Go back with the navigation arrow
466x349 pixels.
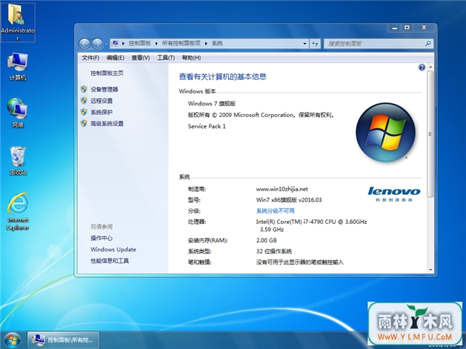pyautogui.click(x=84, y=44)
